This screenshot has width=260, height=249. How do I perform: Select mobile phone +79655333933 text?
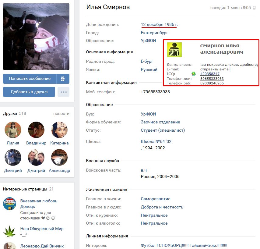[155, 92]
